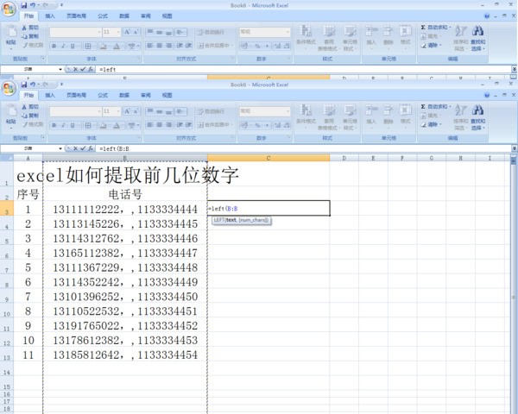Toggle Italic formatting in the lower window ribbon
This screenshot has width=518, height=414.
point(63,126)
